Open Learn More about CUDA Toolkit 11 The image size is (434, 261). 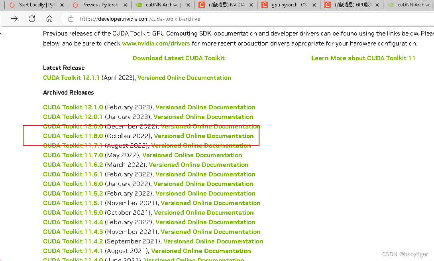[x=363, y=58]
